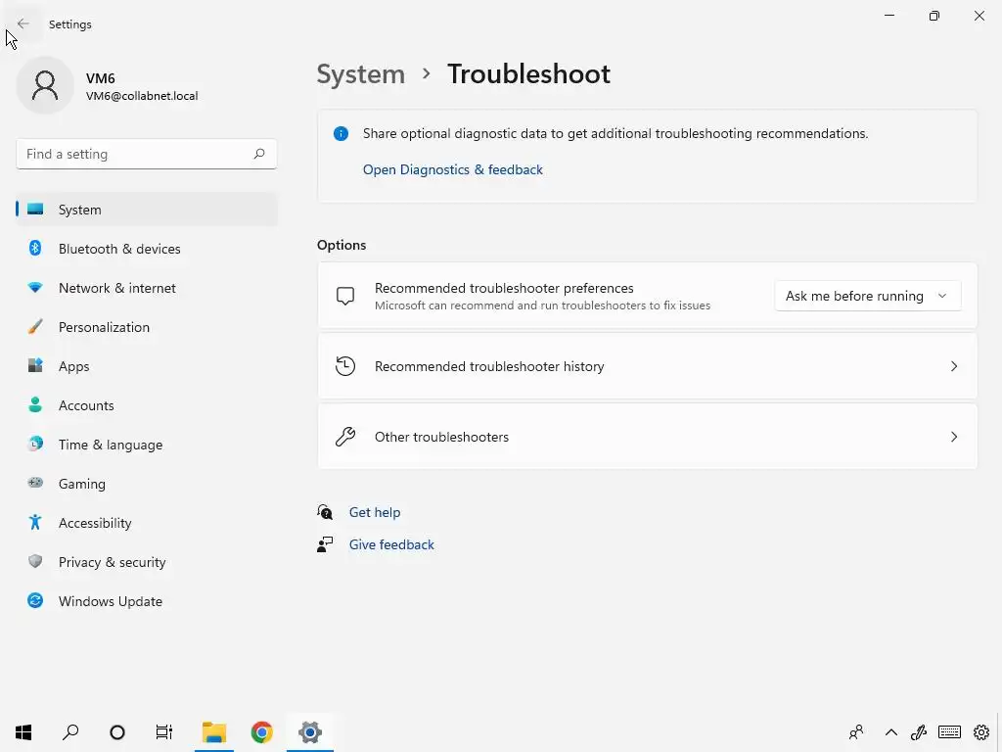The width and height of the screenshot is (1002, 752).
Task: Click the VM6 user avatar icon
Action: point(45,86)
